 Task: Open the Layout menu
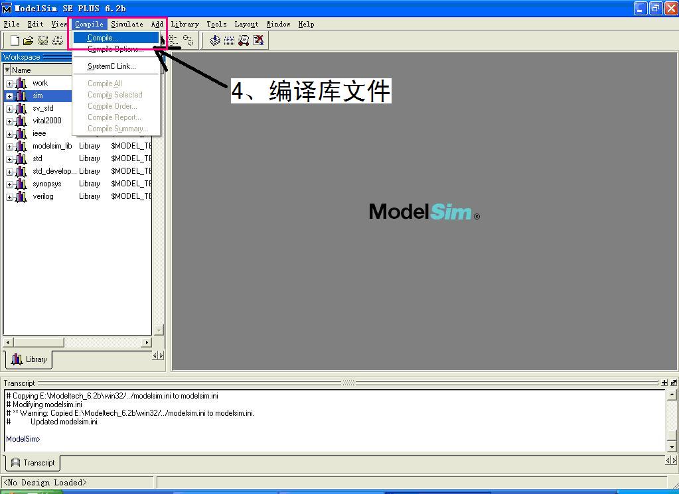246,25
